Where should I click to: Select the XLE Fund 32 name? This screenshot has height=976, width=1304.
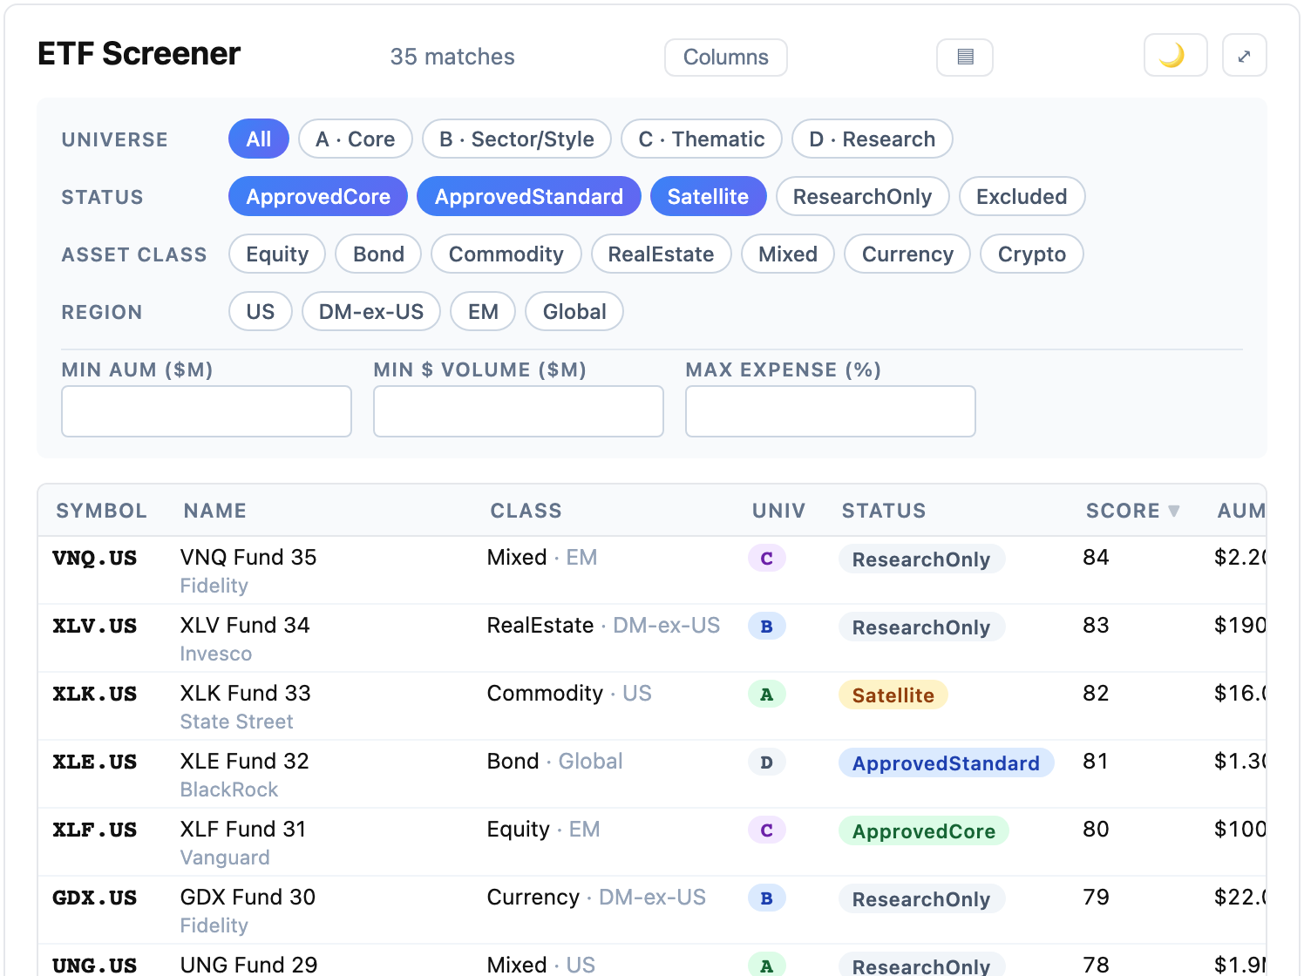point(245,761)
